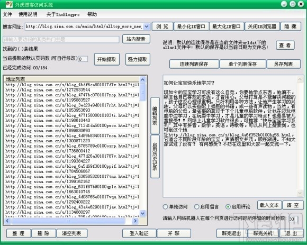Click the address list scroll down arrow

click(143, 213)
